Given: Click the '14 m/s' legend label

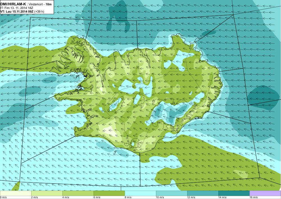Looking at the screenshot, I should pyautogui.click(x=222, y=197).
